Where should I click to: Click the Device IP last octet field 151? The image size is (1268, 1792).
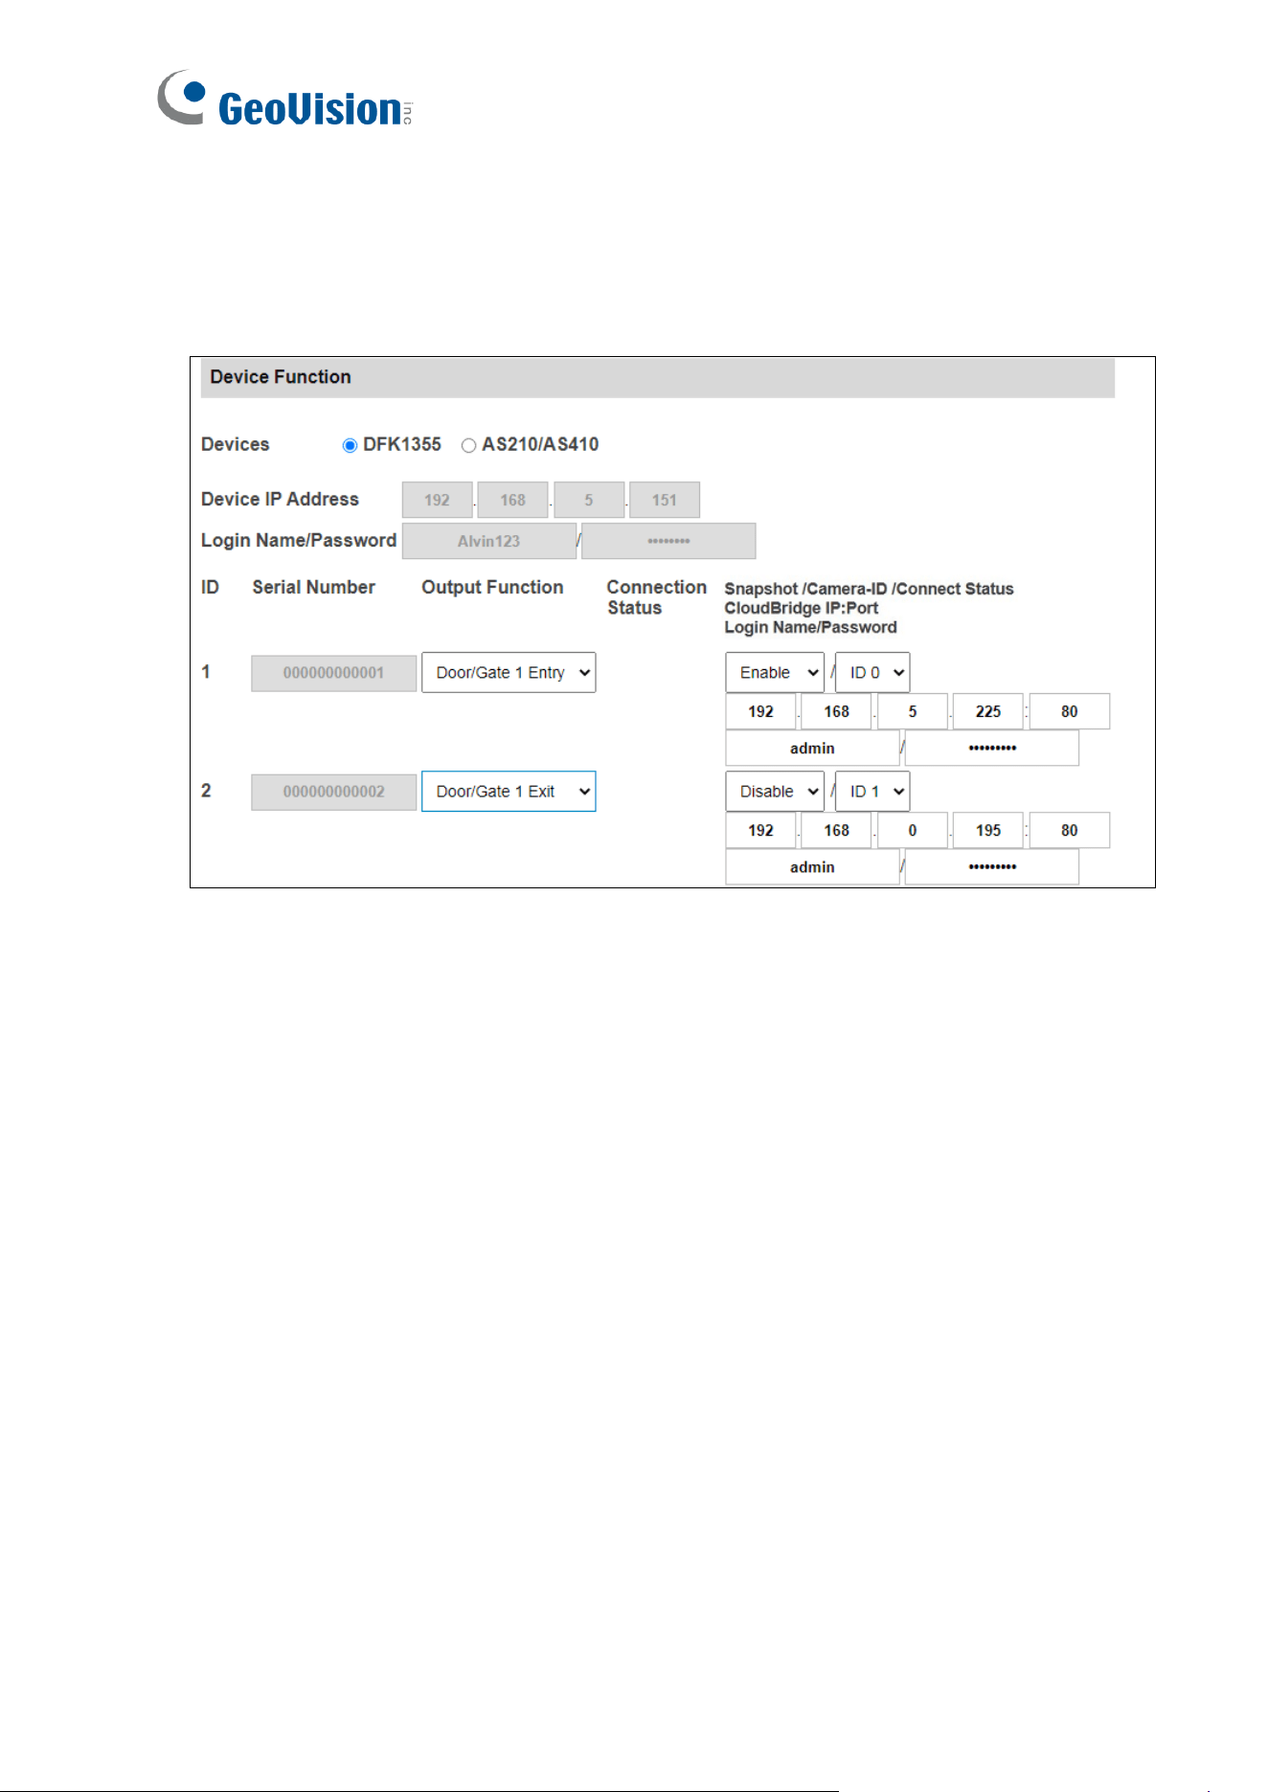(x=665, y=500)
